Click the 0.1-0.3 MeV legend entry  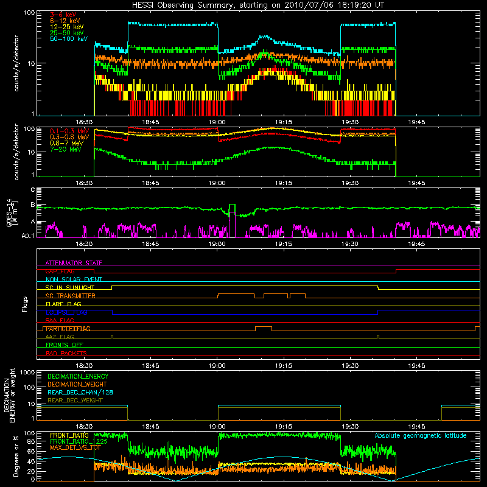pos(69,131)
